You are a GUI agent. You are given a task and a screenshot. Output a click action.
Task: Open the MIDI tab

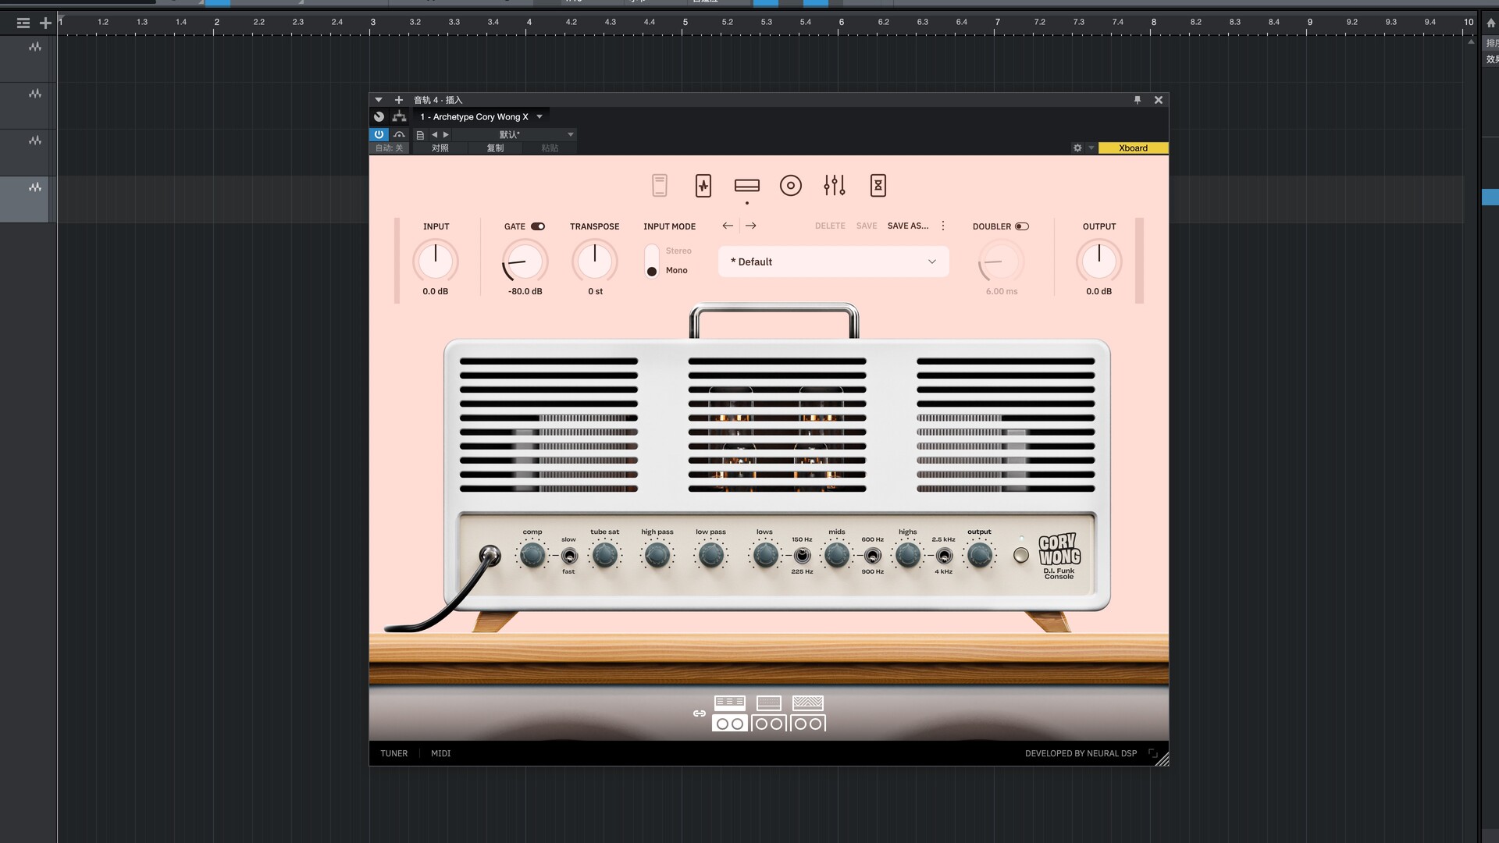tap(440, 753)
